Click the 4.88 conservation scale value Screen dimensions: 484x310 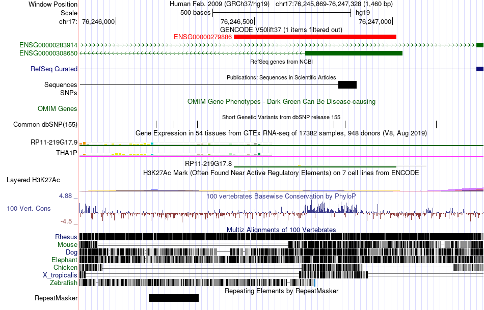(65, 196)
